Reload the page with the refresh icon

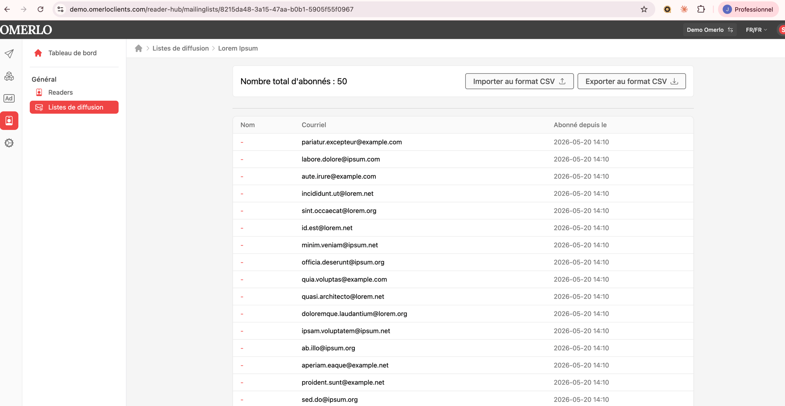point(40,9)
